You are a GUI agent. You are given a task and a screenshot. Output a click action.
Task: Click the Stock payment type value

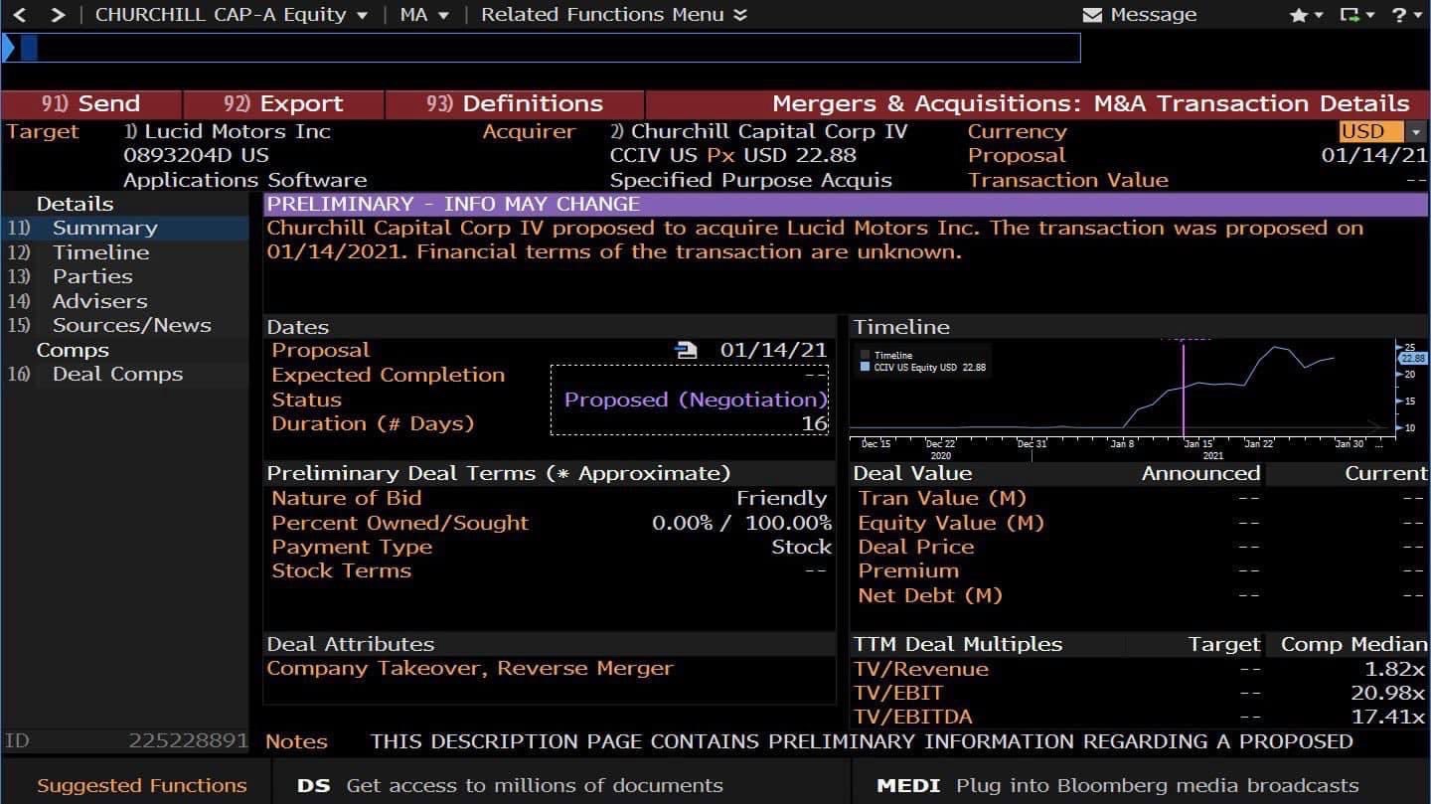tap(801, 547)
